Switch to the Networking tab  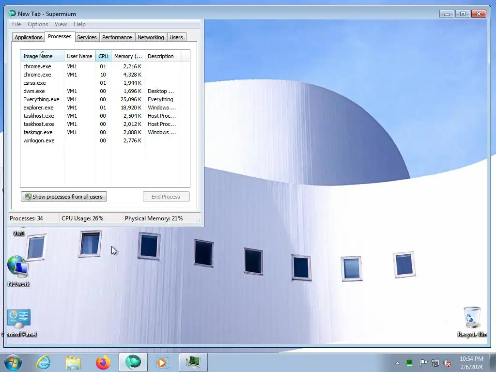tap(151, 37)
